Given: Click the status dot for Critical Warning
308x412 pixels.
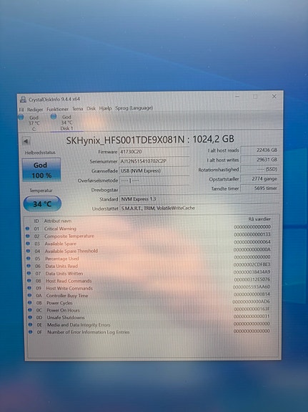Looking at the screenshot, I should pos(27,229).
